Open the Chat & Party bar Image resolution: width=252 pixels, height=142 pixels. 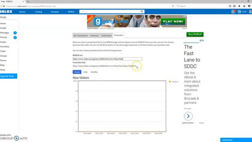236,140
